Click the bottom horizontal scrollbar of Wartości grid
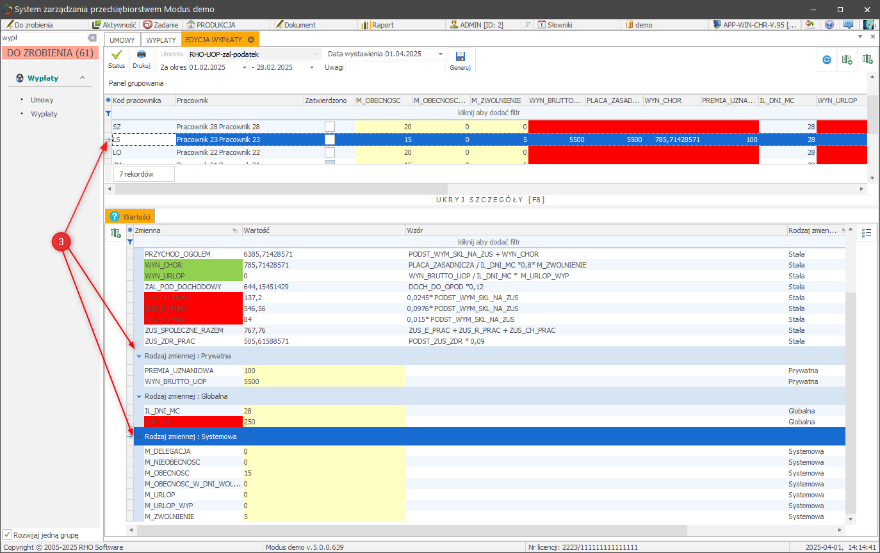Viewport: 880px width, 553px height. pyautogui.click(x=410, y=530)
